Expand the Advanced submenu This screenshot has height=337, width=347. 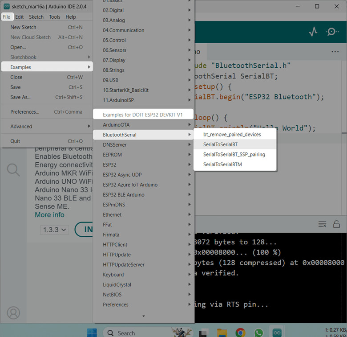(47, 127)
